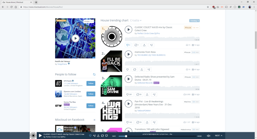Open TekknoPOWAH profile link

click(x=144, y=111)
